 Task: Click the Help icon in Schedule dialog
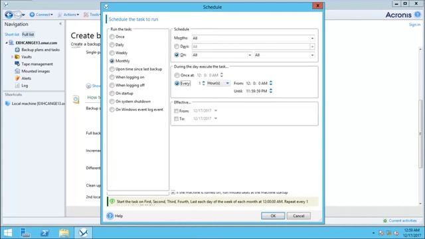click(110, 216)
